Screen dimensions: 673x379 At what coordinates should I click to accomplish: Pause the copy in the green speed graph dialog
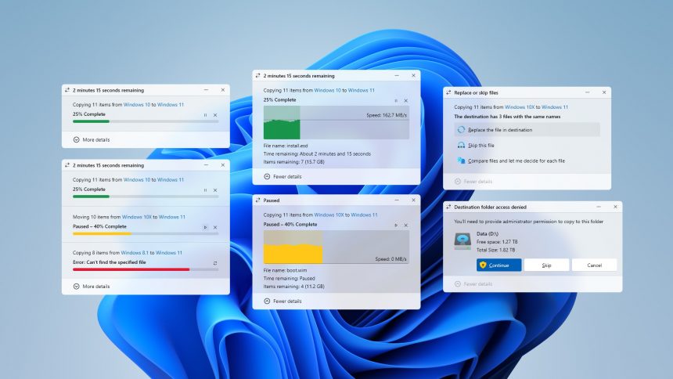coord(396,101)
